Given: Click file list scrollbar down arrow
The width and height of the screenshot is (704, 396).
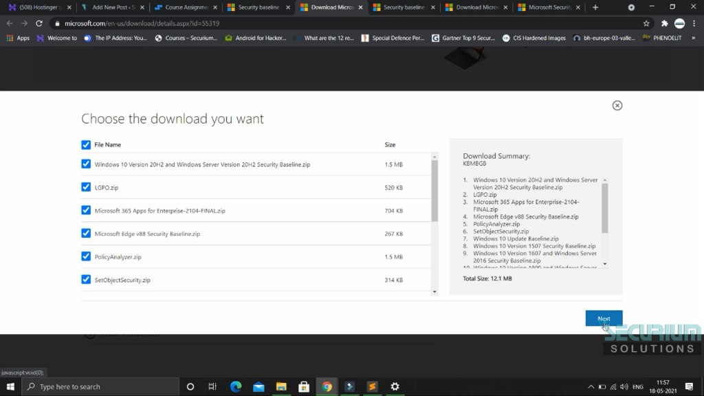Looking at the screenshot, I should (434, 291).
